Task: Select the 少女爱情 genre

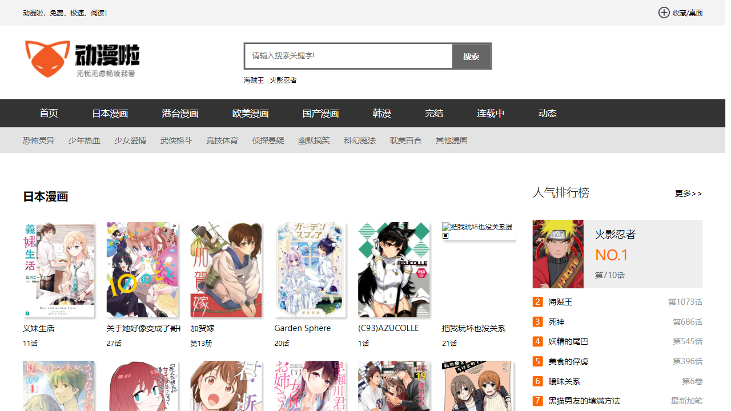Action: [130, 140]
